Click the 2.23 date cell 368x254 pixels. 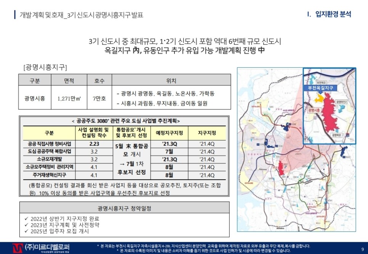point(94,144)
